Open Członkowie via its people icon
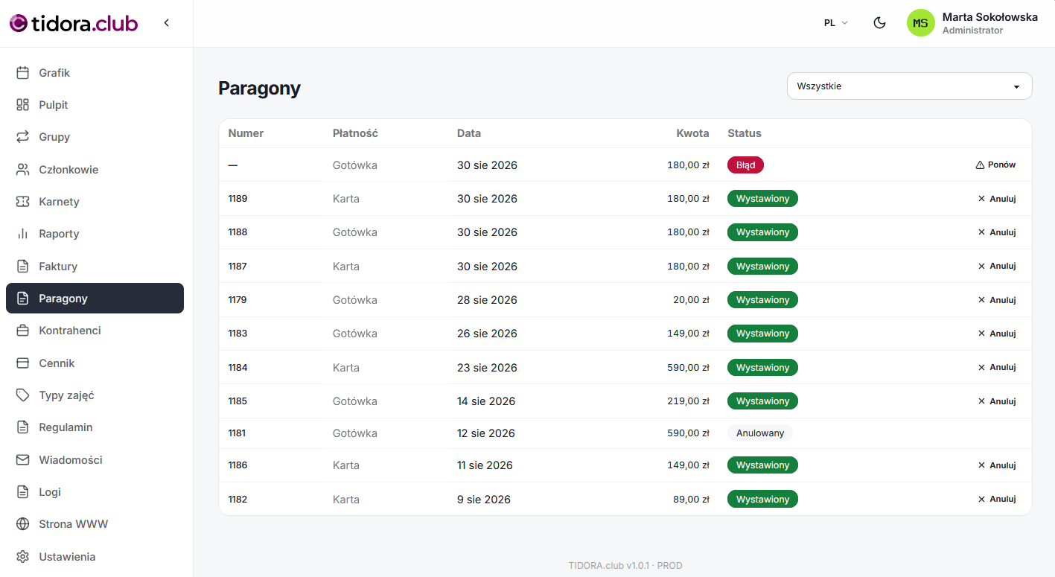1055x577 pixels. pos(23,170)
